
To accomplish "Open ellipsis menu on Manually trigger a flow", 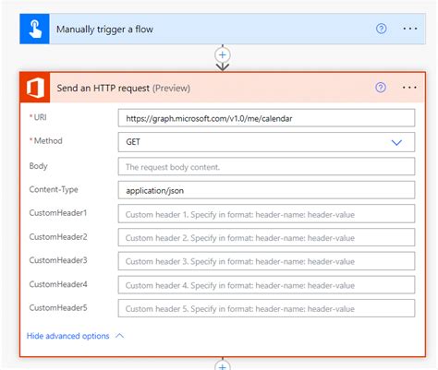I will tap(410, 29).
